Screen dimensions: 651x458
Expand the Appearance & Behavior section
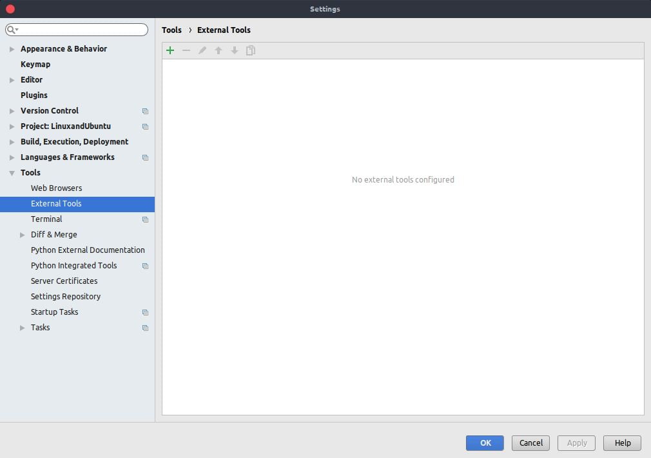click(x=11, y=48)
